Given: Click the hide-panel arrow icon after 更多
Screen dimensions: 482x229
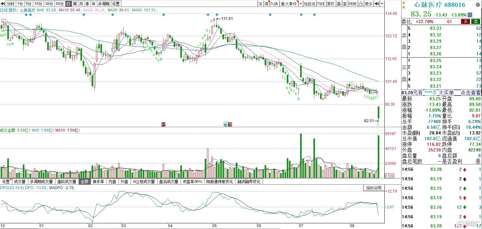Looking at the screenshot, I should pyautogui.click(x=377, y=4).
